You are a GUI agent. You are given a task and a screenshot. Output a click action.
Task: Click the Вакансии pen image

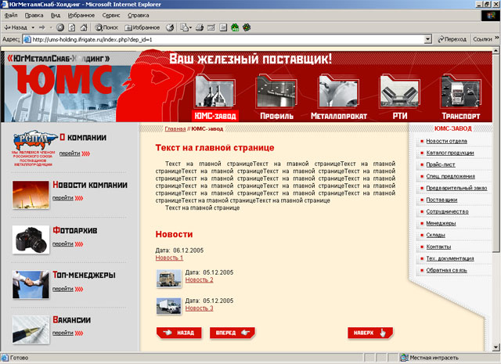[31, 330]
